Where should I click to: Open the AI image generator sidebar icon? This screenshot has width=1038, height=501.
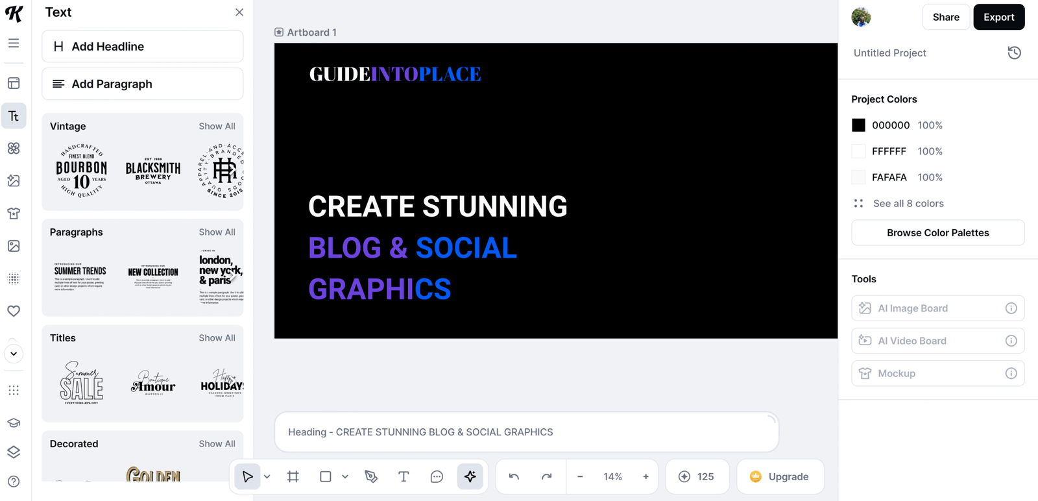14,180
